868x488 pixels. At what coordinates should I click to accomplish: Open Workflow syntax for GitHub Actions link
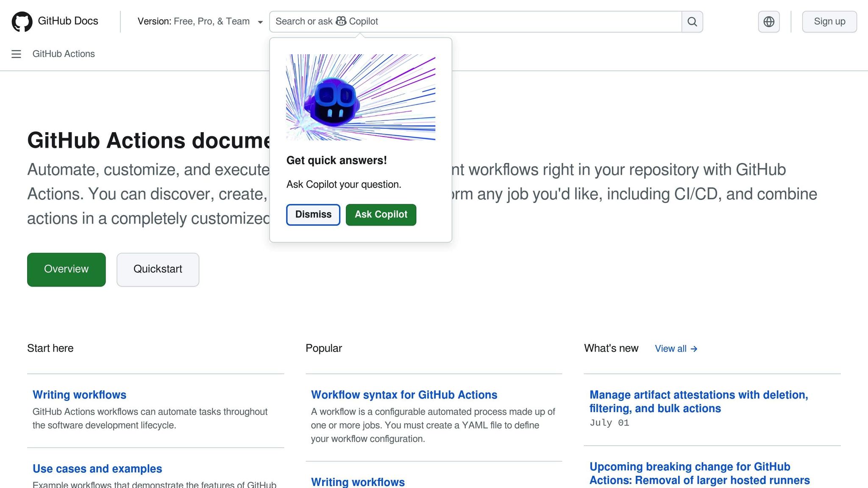tap(404, 395)
